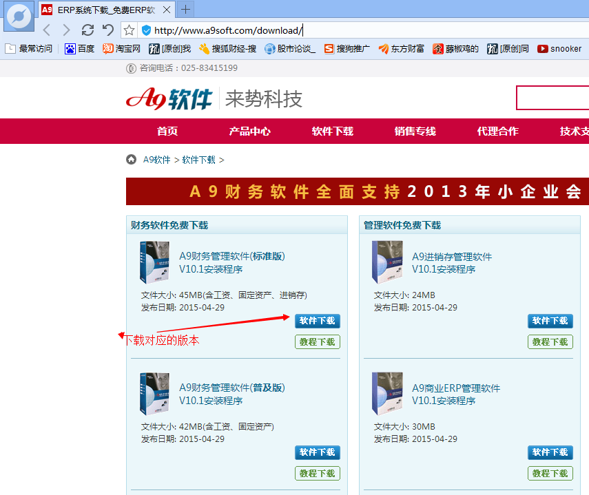The width and height of the screenshot is (589, 495).
Task: Open the 产品中心 navigation menu
Action: tap(249, 131)
